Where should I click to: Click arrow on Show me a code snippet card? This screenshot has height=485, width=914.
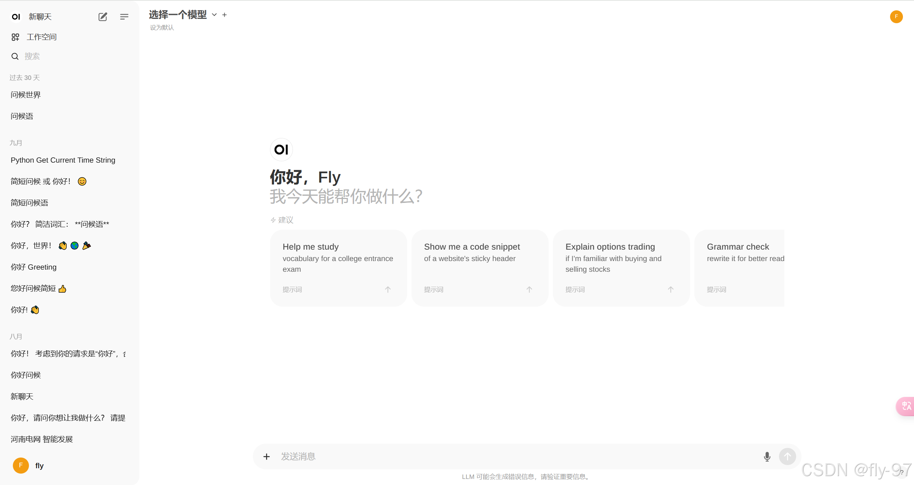(529, 290)
